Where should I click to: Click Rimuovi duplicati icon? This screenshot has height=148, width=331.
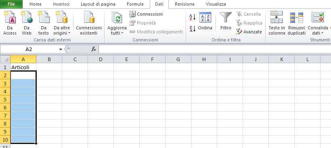(x=296, y=23)
